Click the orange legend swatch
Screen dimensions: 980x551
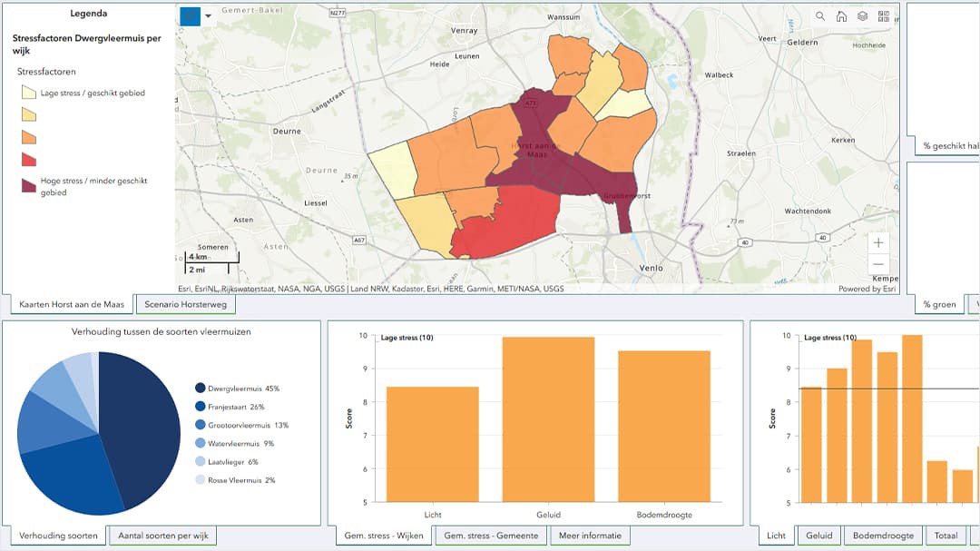(29, 137)
